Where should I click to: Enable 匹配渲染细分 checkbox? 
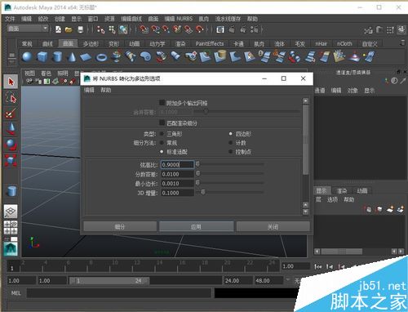pyautogui.click(x=162, y=123)
